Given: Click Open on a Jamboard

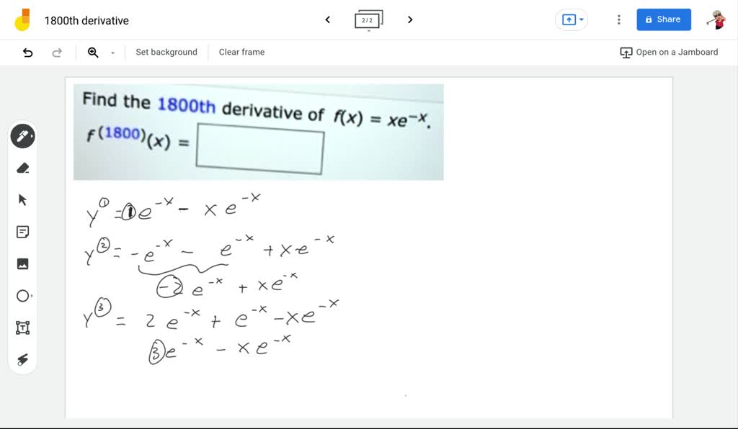Looking at the screenshot, I should click(670, 52).
